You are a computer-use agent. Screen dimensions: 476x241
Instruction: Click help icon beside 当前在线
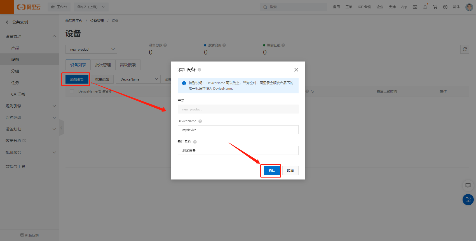coord(283,45)
